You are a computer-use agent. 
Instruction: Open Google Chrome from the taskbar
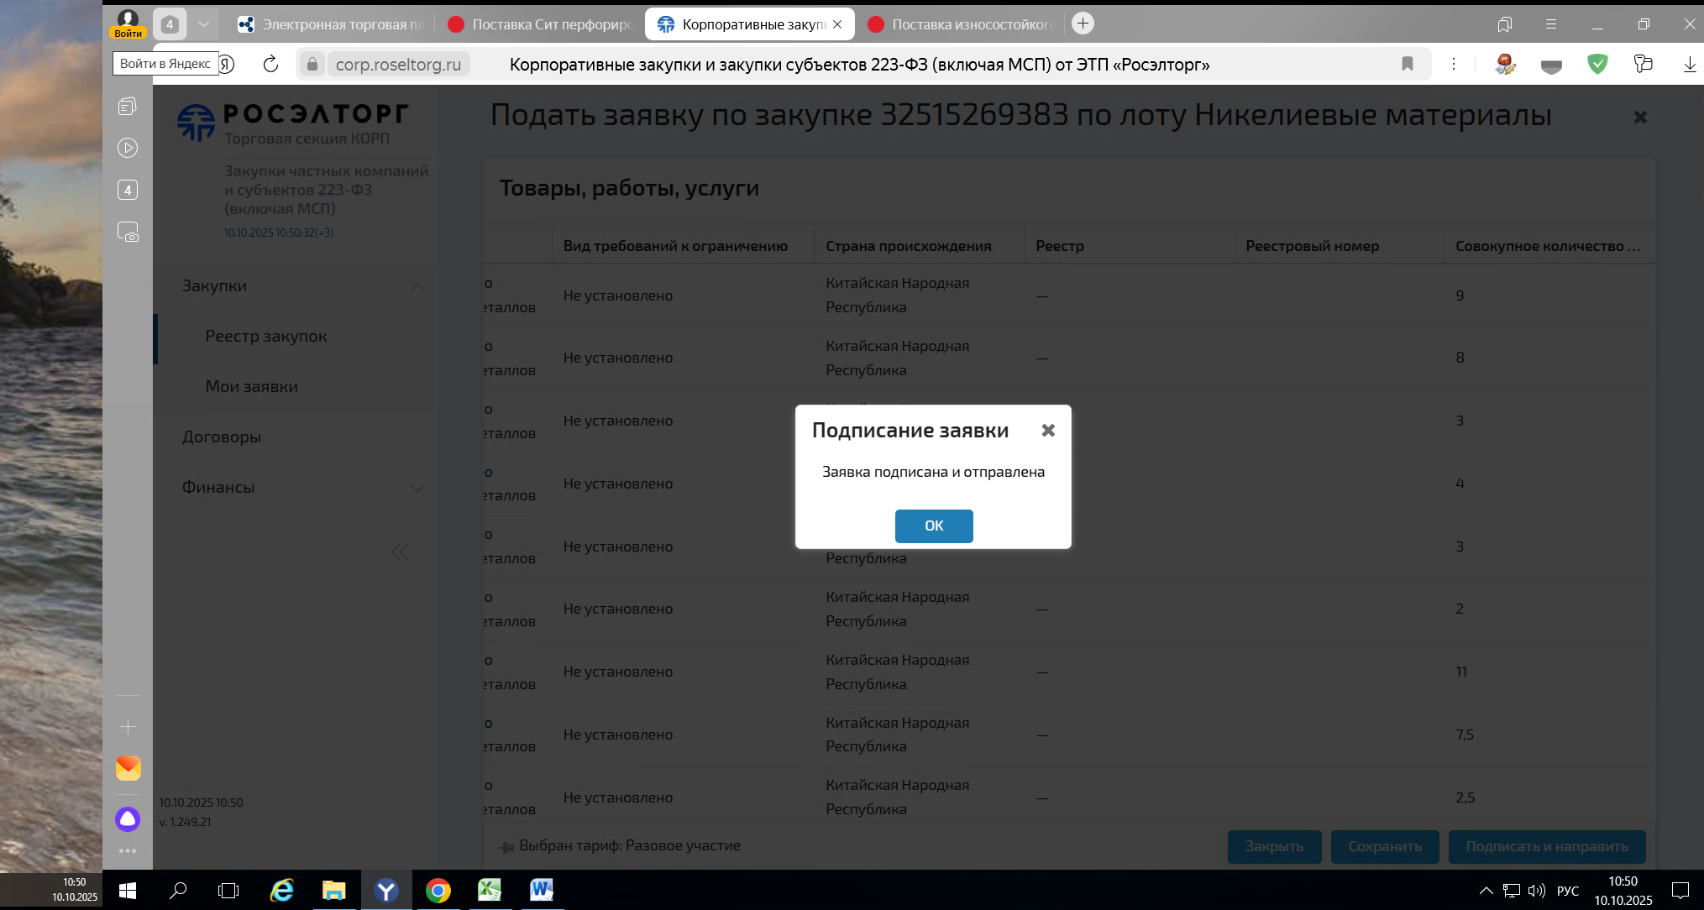(438, 890)
